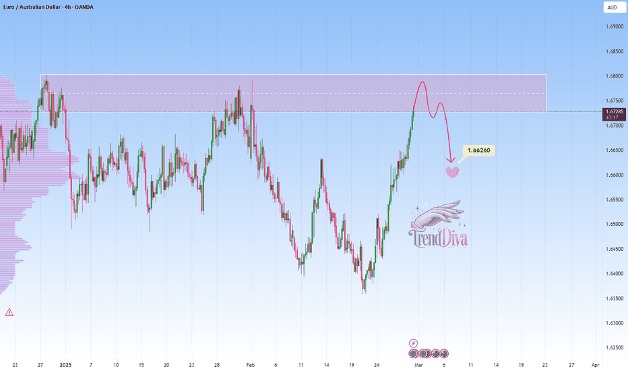Click the 2025 label on time axis
628x371 pixels.
pyautogui.click(x=65, y=365)
